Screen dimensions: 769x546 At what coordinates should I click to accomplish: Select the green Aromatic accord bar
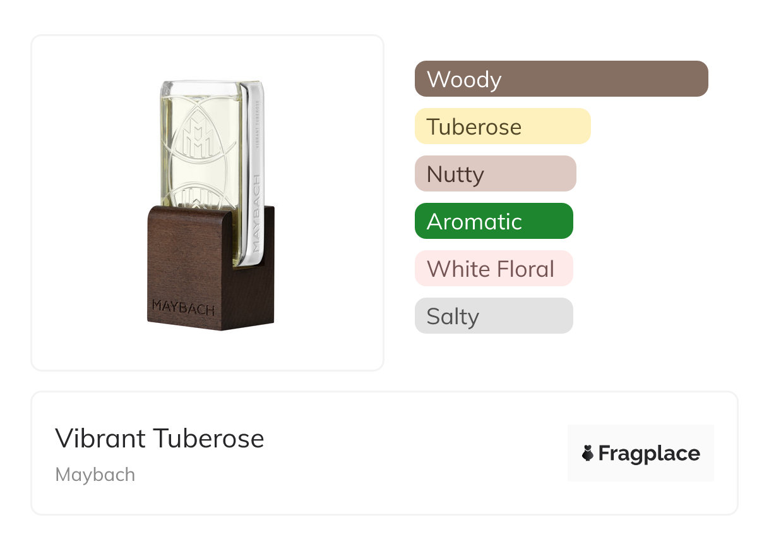tap(493, 221)
